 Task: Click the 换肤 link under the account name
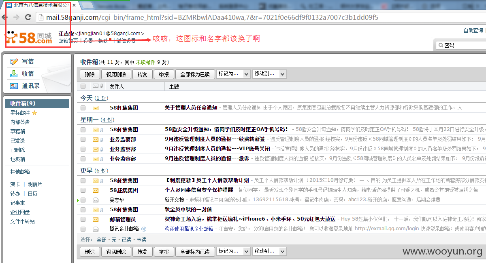[x=103, y=41]
